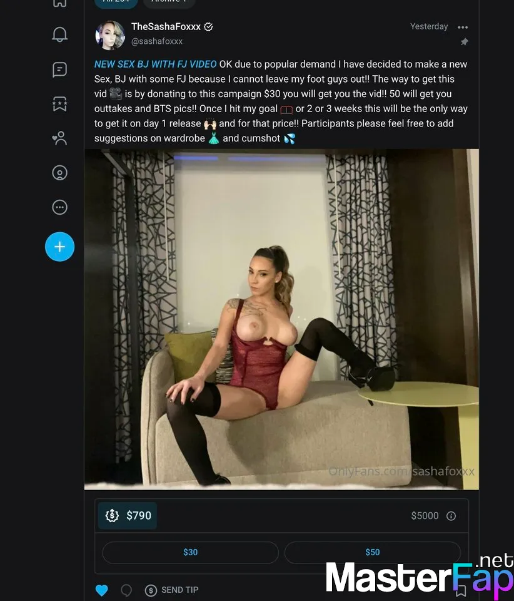Image resolution: width=514 pixels, height=601 pixels.
Task: Open the TheSashaFoxxx profile avatar thumbnail
Action: tap(110, 34)
